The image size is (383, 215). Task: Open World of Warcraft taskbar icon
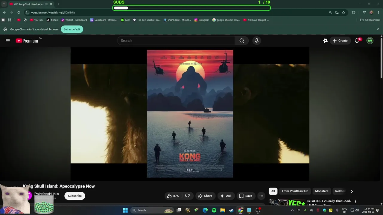(188, 210)
